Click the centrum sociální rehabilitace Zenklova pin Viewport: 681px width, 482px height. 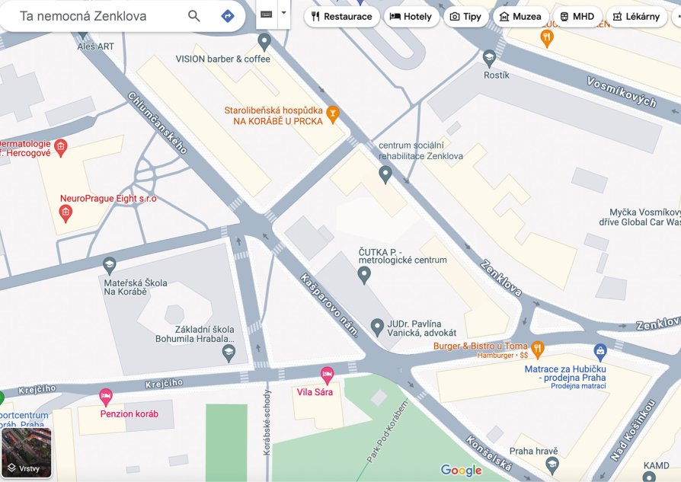385,174
